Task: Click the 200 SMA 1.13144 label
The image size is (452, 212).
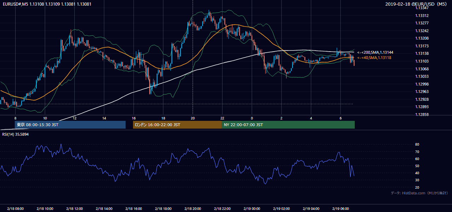Action: coord(375,52)
